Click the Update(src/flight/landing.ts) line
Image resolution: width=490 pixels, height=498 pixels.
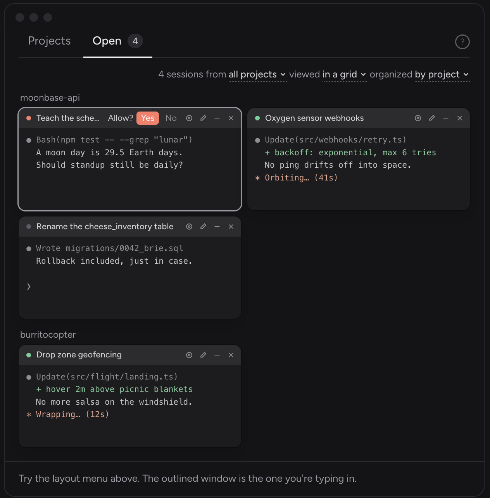pyautogui.click(x=107, y=377)
